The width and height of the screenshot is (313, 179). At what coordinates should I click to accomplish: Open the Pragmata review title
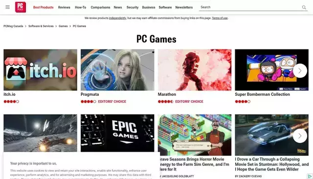[x=90, y=94]
